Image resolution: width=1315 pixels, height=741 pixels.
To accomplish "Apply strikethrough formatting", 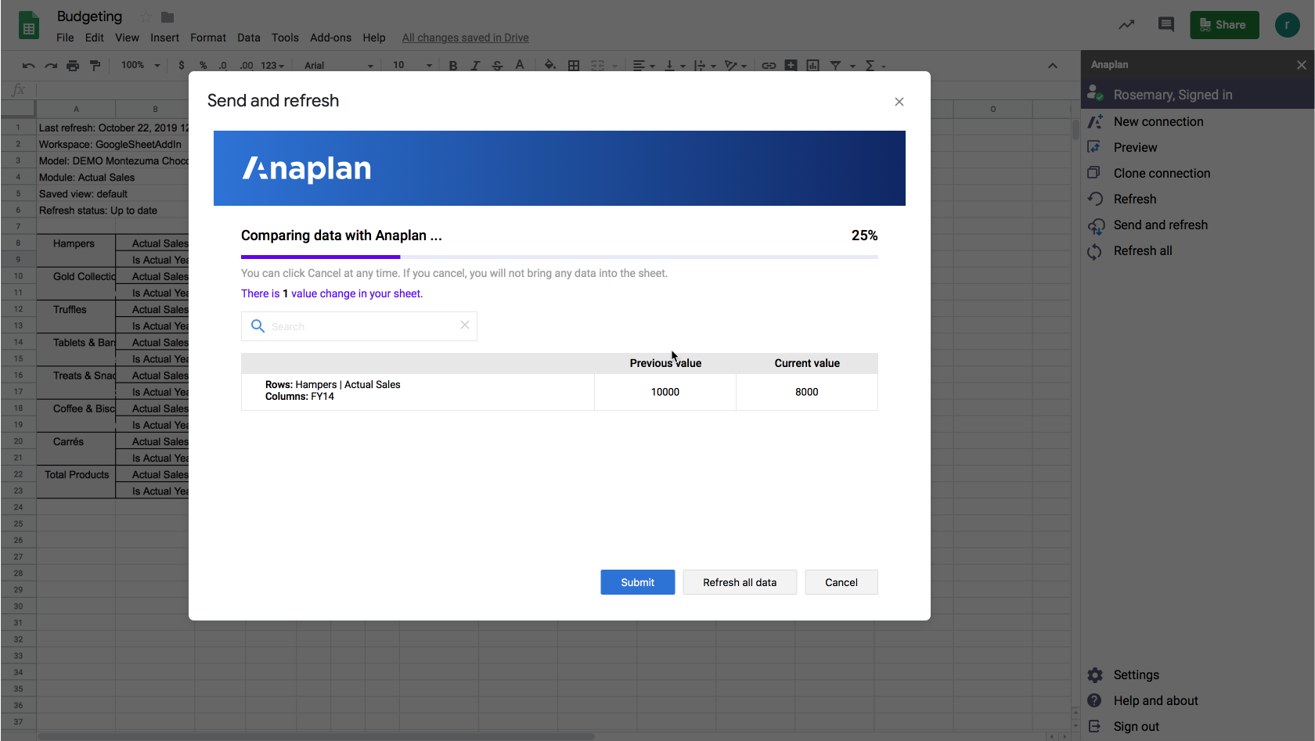I will click(x=498, y=65).
